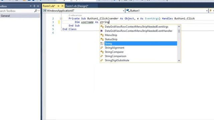Viewport: 214px width, 120px height.
Task: Click the String keyword icon in list
Action: 102,44
